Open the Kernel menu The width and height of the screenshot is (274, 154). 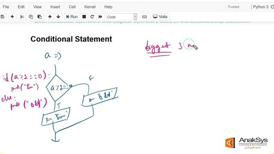point(90,7)
